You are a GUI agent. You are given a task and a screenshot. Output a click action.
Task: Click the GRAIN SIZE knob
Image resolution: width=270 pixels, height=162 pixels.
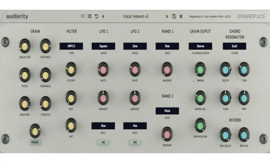tap(25, 46)
